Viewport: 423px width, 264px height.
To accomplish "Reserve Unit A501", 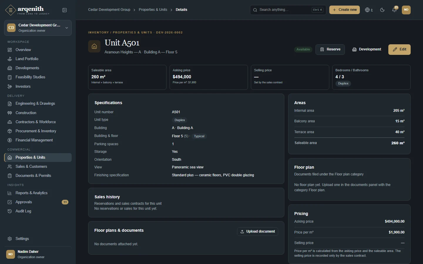I will point(330,50).
